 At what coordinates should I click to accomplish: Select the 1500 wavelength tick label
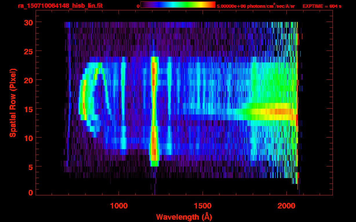[x=202, y=206]
